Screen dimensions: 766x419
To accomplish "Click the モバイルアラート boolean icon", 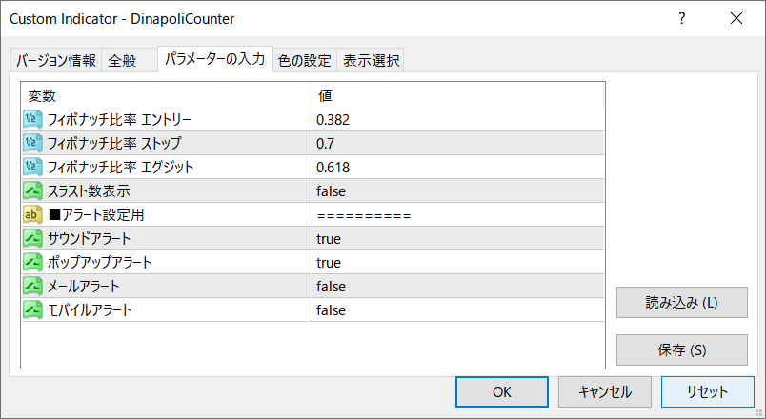I will click(32, 309).
